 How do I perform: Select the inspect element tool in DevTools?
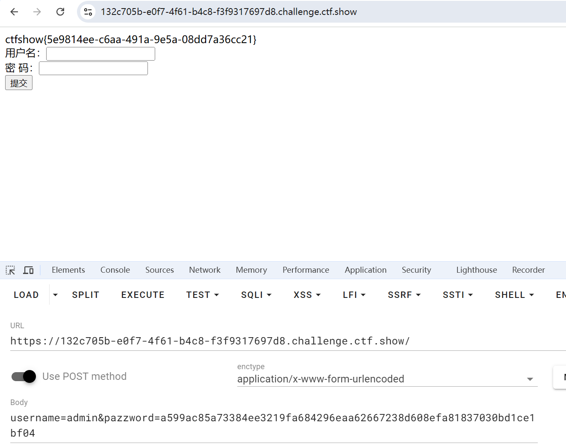point(10,270)
